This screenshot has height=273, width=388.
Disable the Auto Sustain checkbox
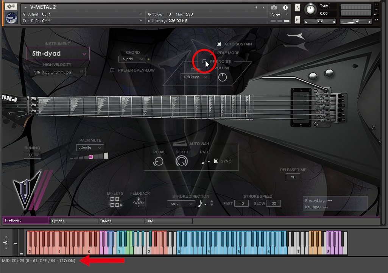(x=219, y=44)
